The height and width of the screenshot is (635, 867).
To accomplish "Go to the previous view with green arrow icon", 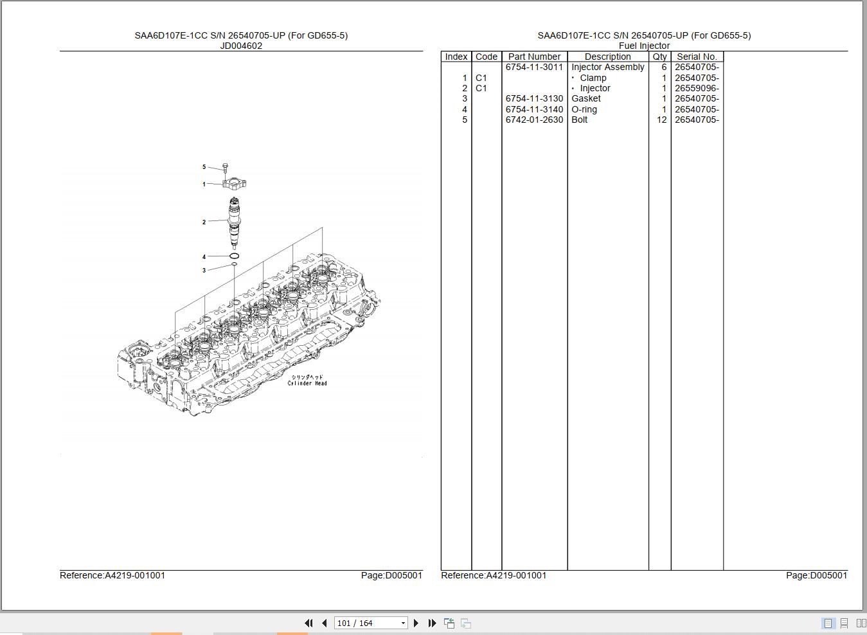I will click(449, 623).
